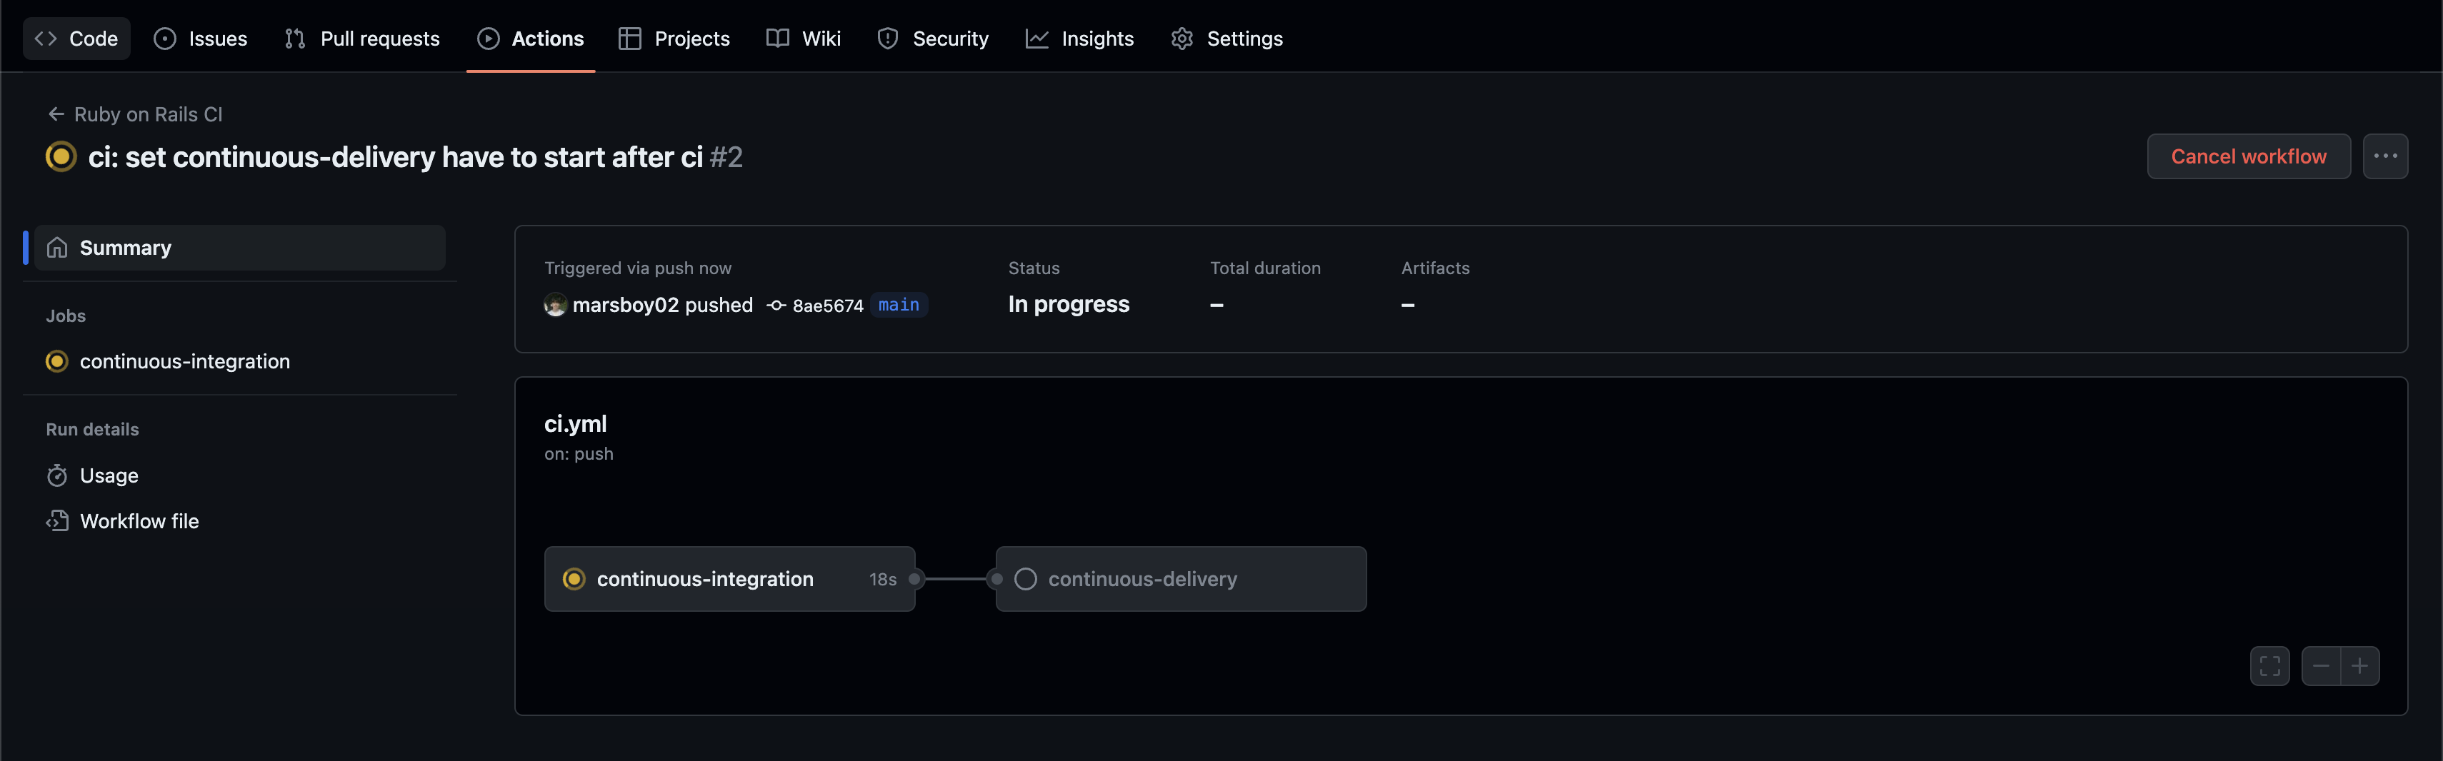Click the commit icon beside 8ae5674
The image size is (2443, 761).
click(x=776, y=305)
